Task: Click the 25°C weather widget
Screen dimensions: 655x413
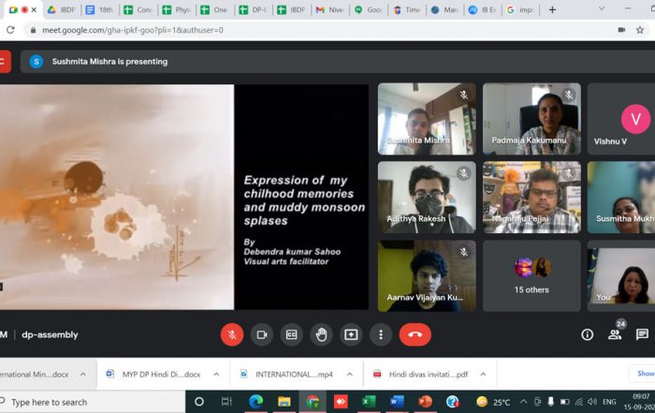Action: [493, 402]
